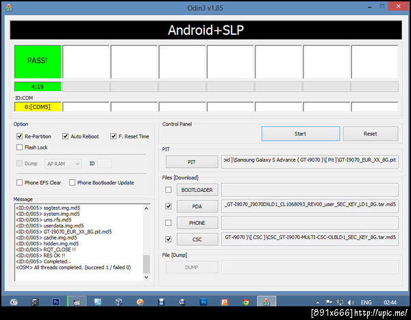Click the yellow 0:[COM5] port box
The width and height of the screenshot is (411, 320).
tap(38, 107)
